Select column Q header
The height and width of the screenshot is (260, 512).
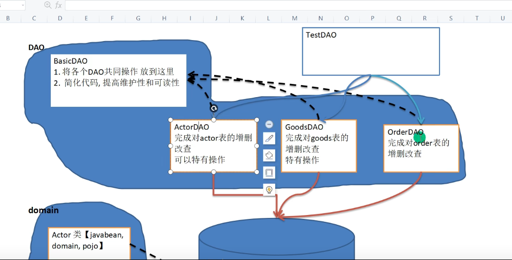point(399,18)
